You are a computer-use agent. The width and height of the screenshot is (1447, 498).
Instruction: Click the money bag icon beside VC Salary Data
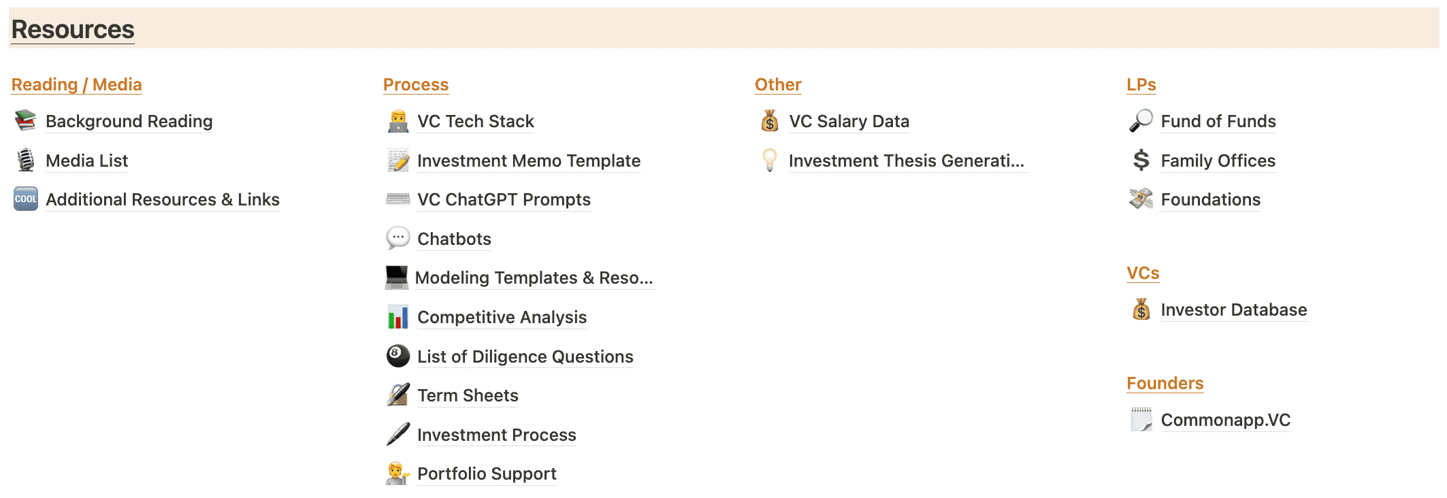[769, 121]
